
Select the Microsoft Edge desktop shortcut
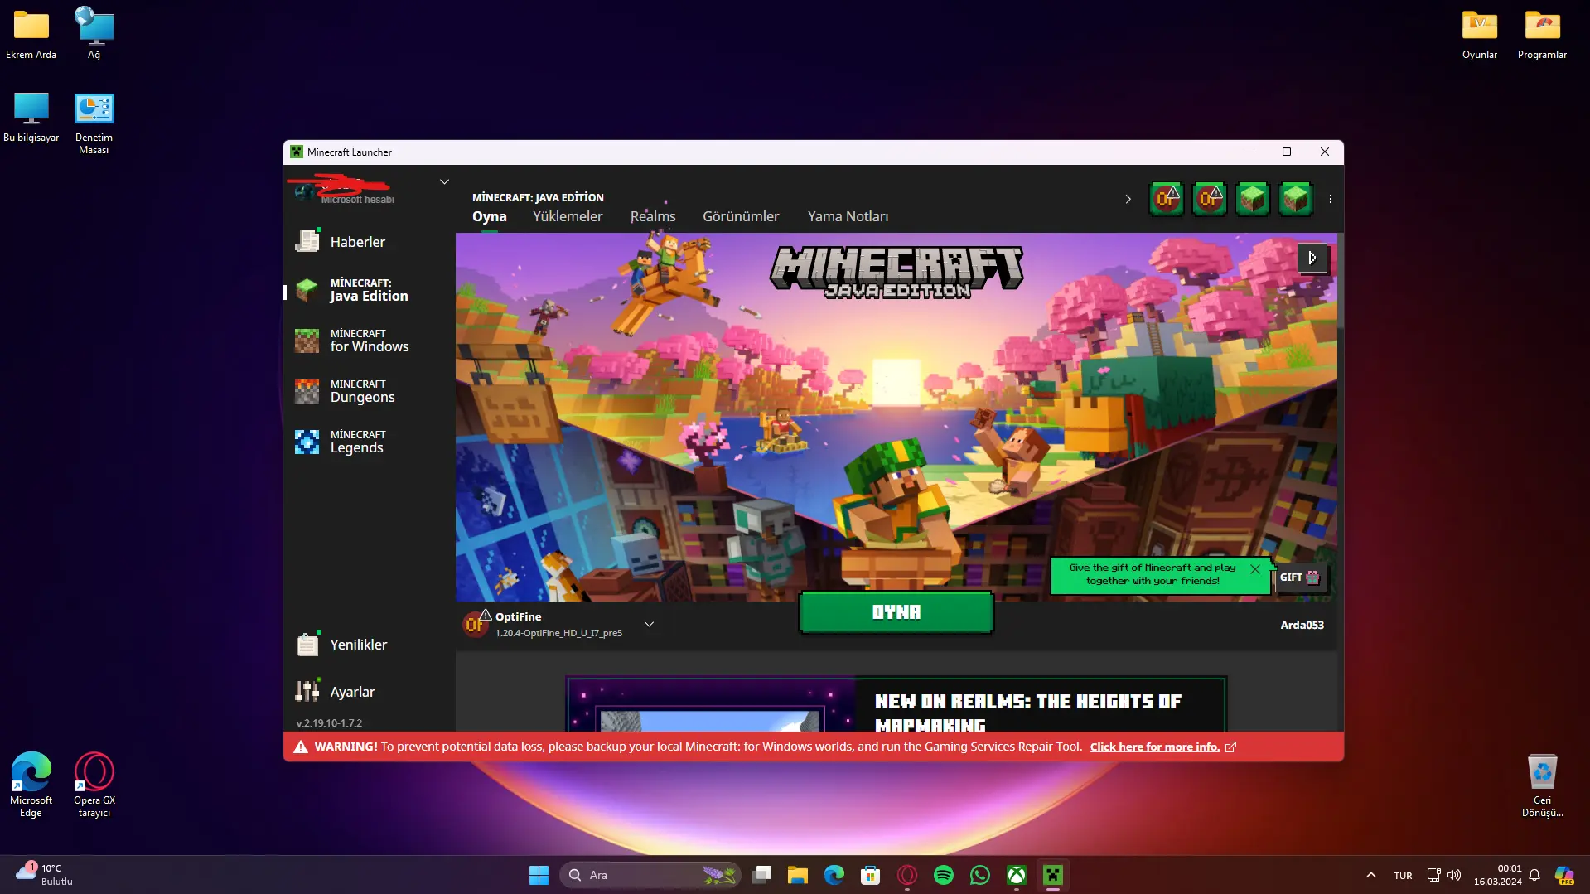[31, 785]
